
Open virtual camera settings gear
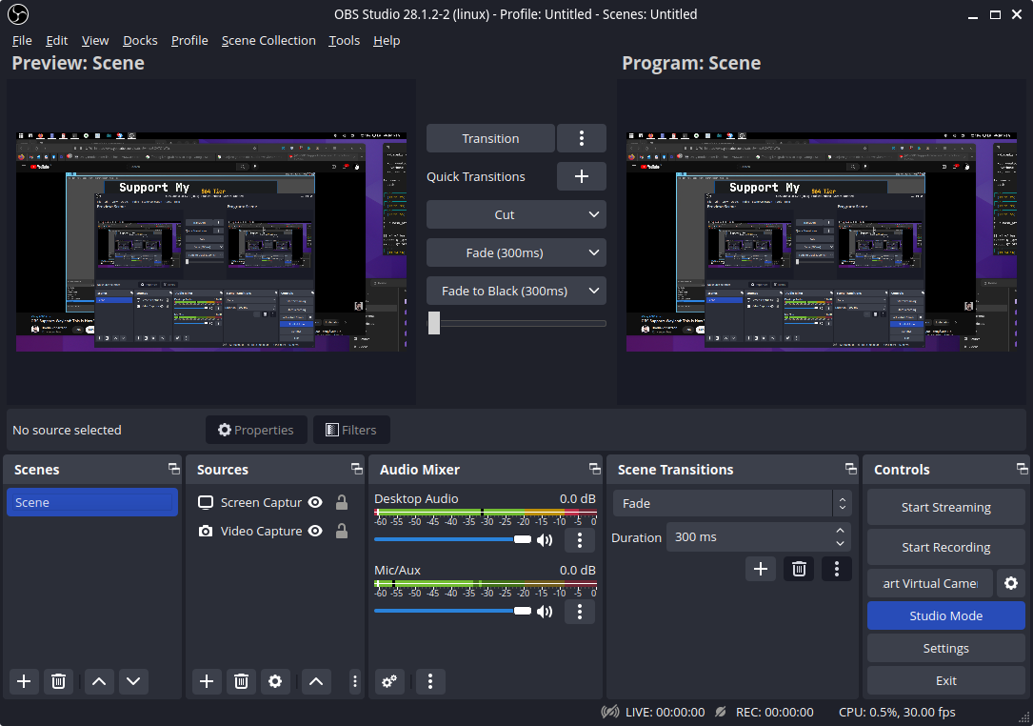coord(1010,583)
